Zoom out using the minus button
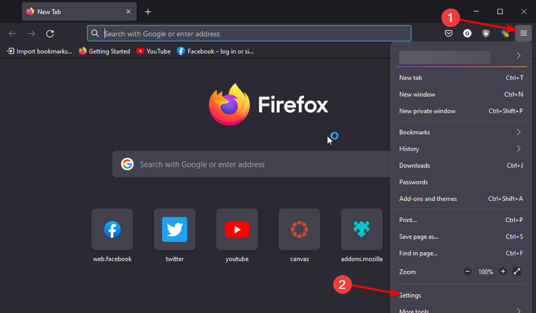Viewport: 536px width, 313px height. click(468, 272)
